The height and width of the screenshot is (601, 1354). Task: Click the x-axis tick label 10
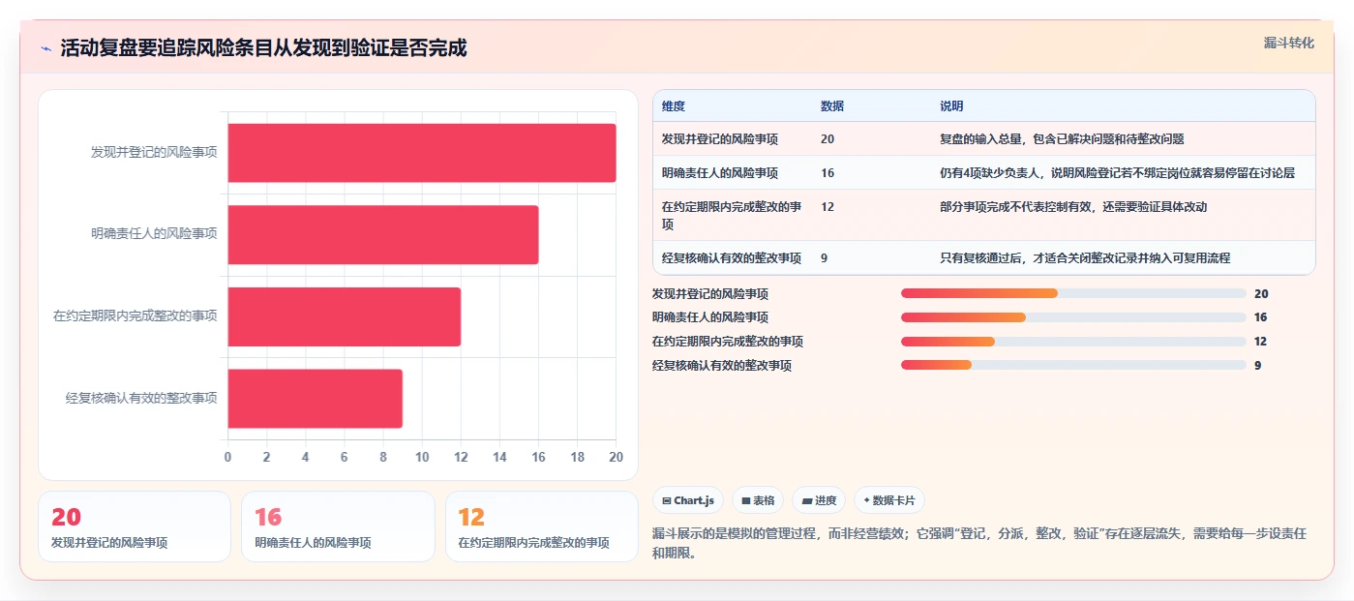pyautogui.click(x=422, y=457)
